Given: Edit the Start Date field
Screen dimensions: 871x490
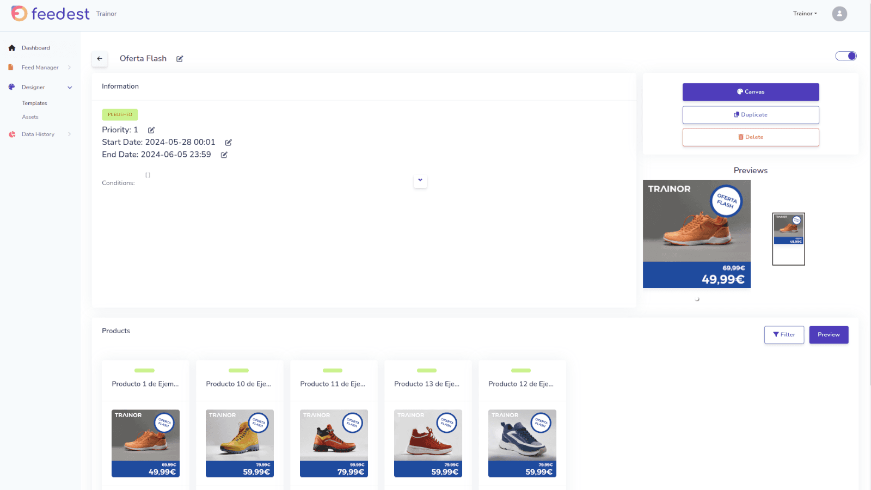Looking at the screenshot, I should (x=229, y=143).
